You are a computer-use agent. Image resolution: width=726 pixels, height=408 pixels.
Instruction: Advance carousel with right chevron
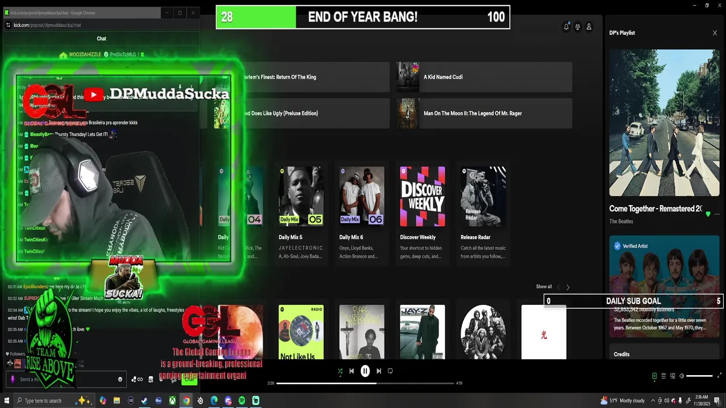[568, 287]
